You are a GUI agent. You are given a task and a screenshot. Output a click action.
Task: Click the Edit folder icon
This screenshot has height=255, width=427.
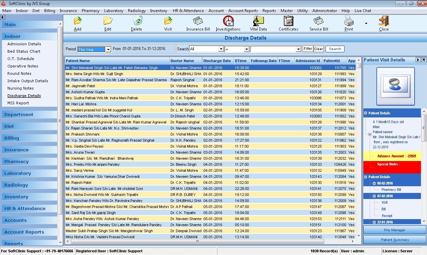[108, 21]
